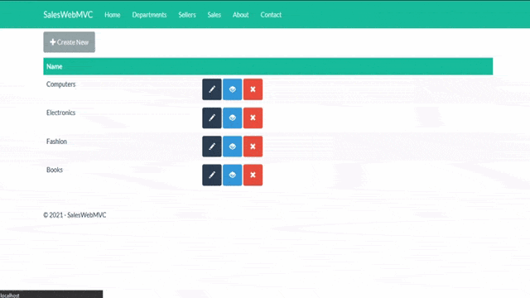530x298 pixels.
Task: Select the Books row text
Action: point(55,170)
